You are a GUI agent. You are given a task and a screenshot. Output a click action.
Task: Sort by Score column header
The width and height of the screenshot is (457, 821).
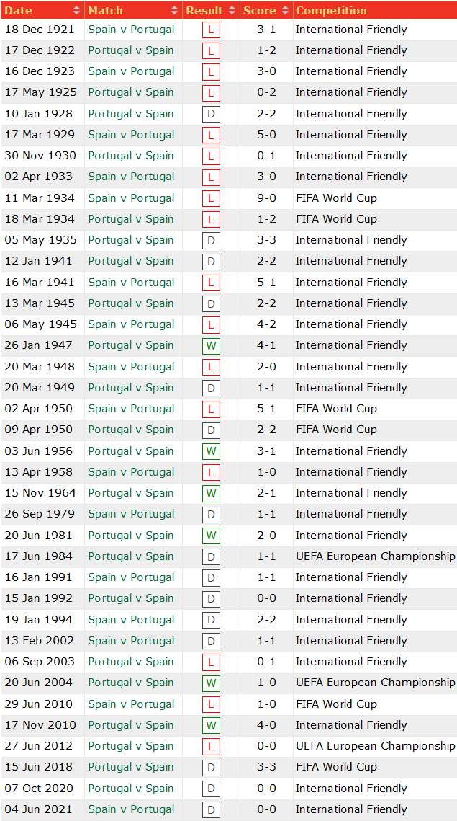pyautogui.click(x=259, y=10)
